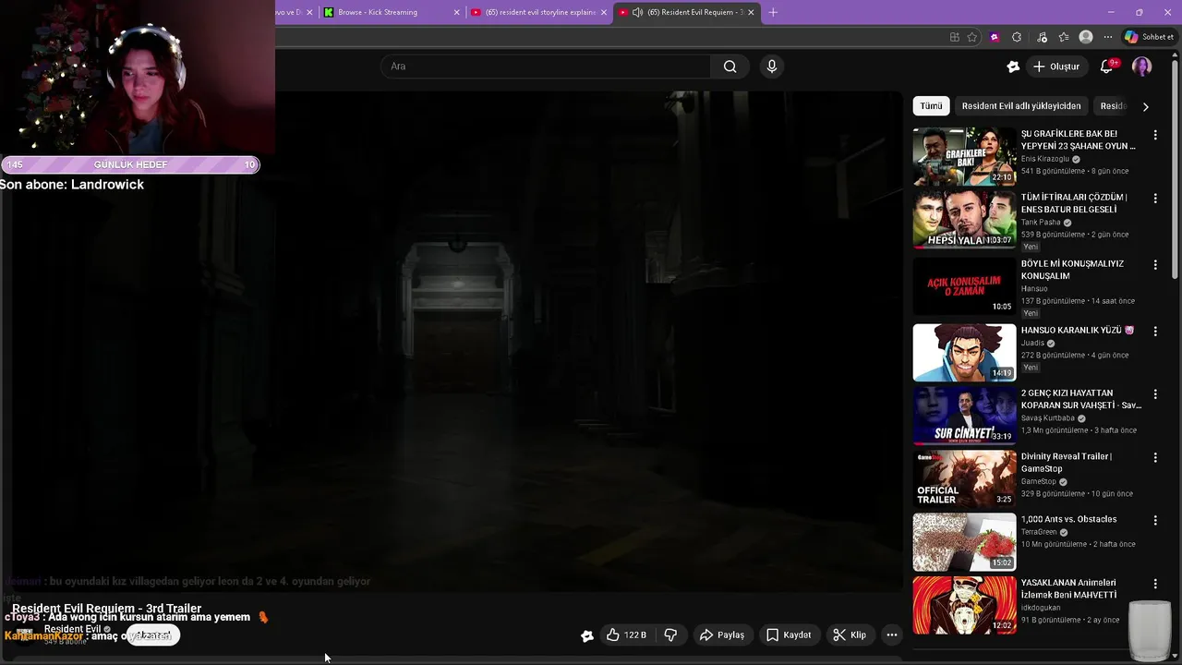The height and width of the screenshot is (665, 1182).
Task: Open options for Divinity Reveal Trailer video
Action: [x=1155, y=457]
